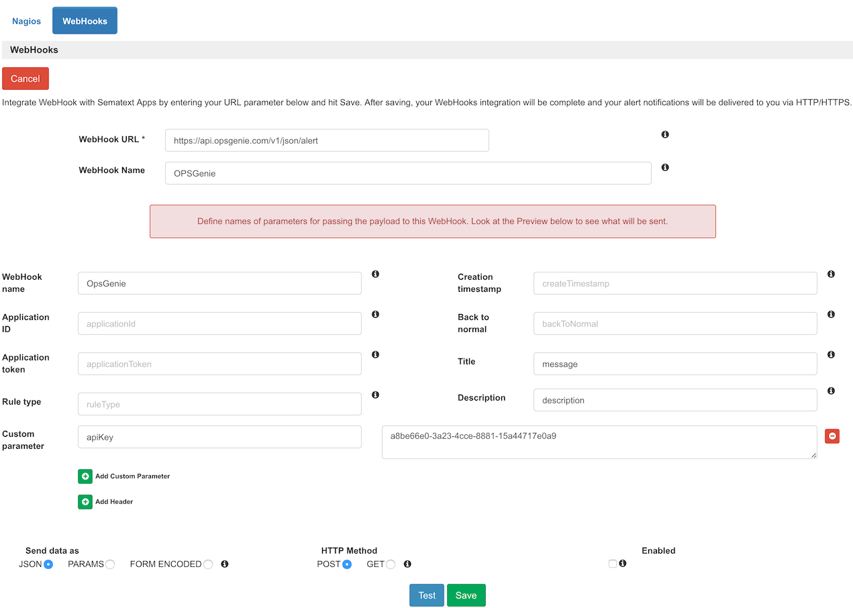
Task: Click info icon beside WebHook Name OPSGenie field
Action: tap(665, 168)
